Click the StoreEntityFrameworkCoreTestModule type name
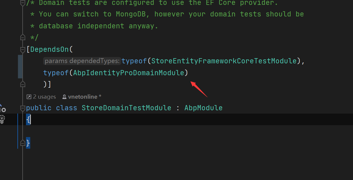353x180 pixels. coord(224,61)
